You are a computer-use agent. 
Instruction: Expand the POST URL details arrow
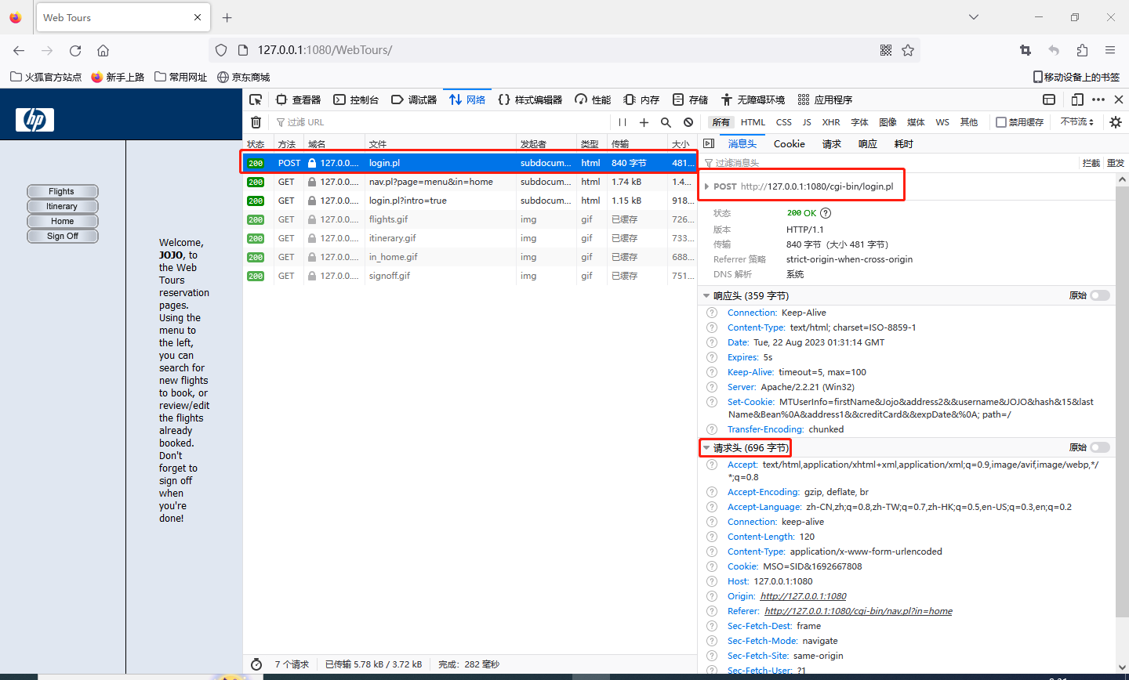706,186
